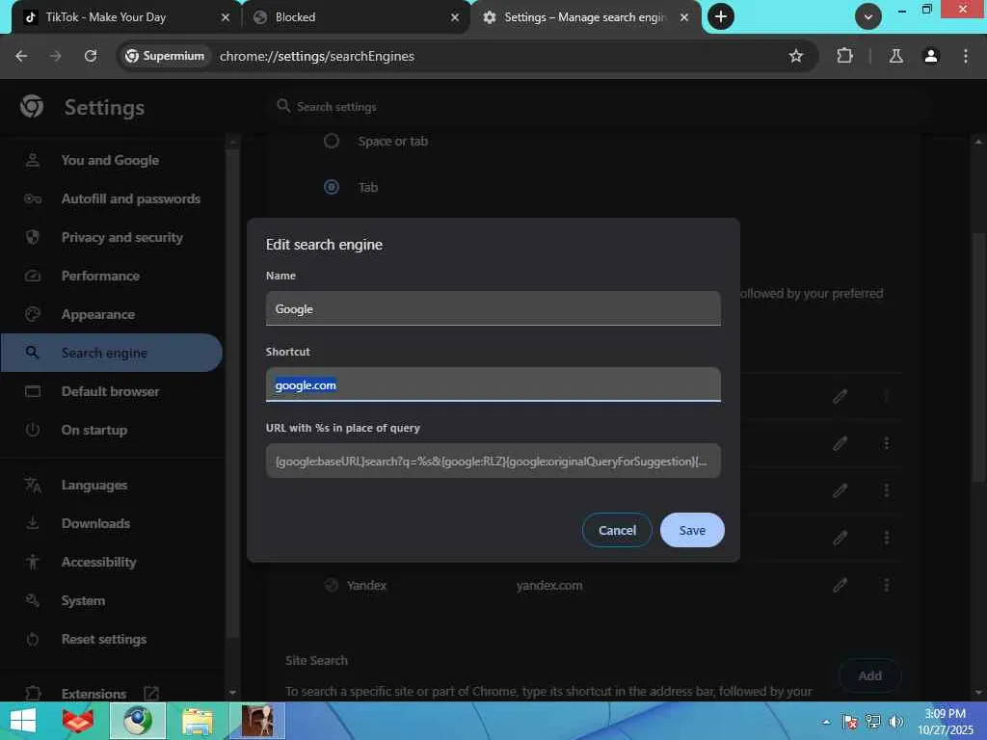Click the Yandex search engine name
Image resolution: width=987 pixels, height=740 pixels.
click(x=366, y=585)
